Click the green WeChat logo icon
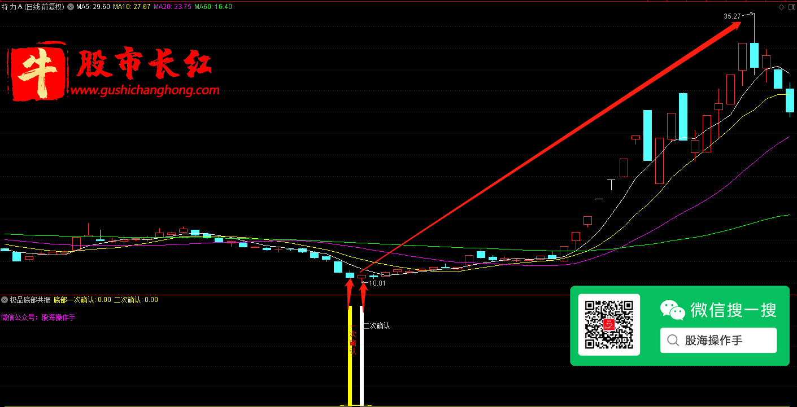This screenshot has height=407, width=797. (672, 309)
